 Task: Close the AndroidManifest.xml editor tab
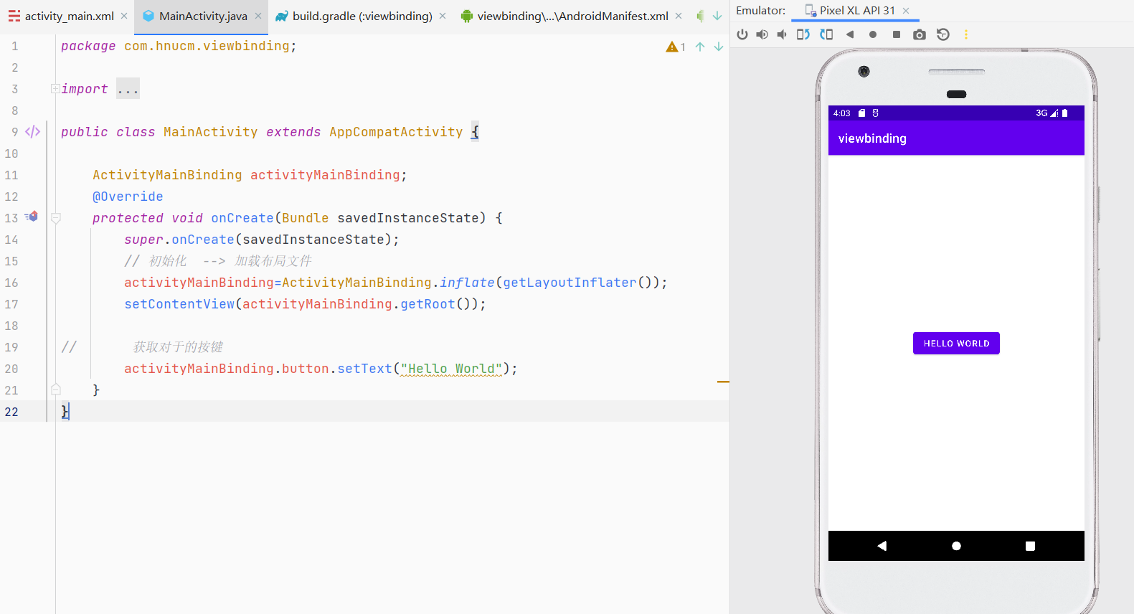click(x=679, y=16)
